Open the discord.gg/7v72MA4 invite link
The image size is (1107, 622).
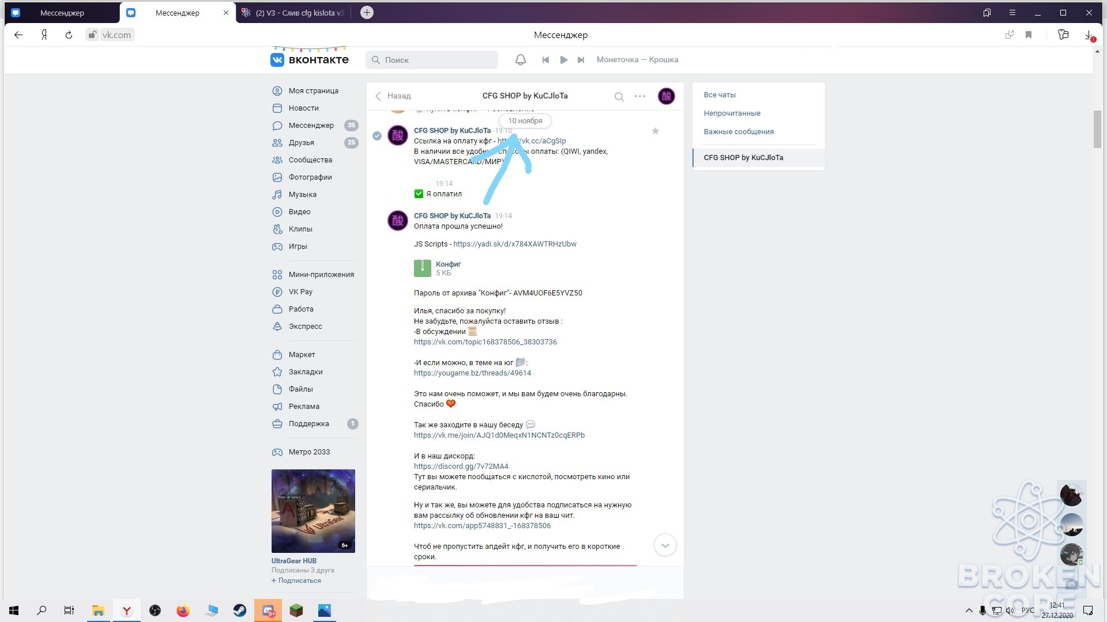click(x=461, y=466)
